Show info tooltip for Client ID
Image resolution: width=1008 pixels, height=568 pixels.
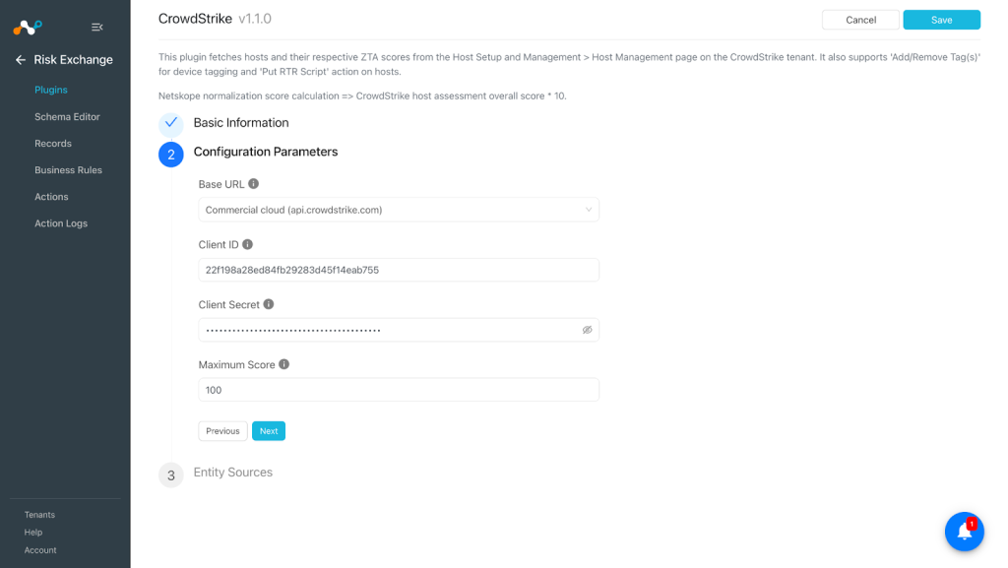[x=247, y=244]
